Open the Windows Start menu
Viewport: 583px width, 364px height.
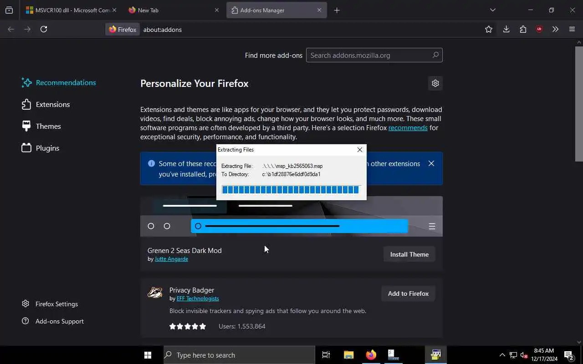click(148, 355)
